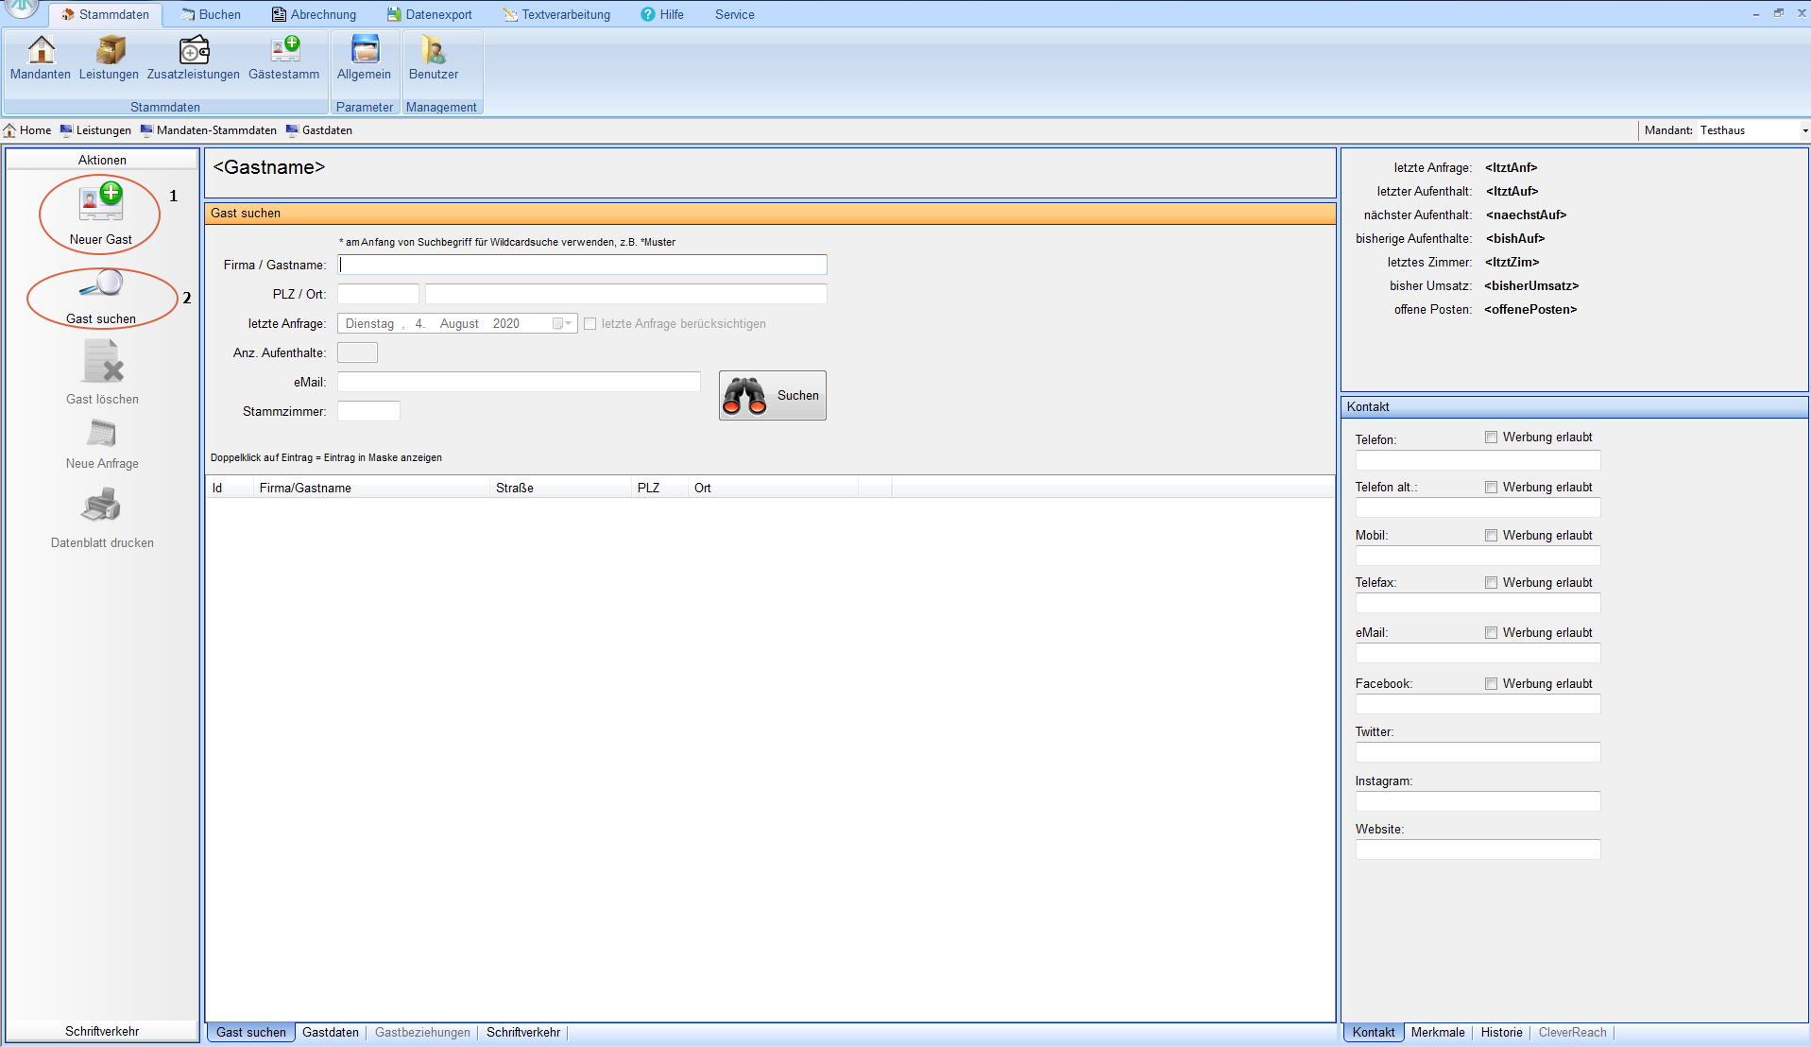Expand the Mandant dropdown

pyautogui.click(x=1804, y=131)
